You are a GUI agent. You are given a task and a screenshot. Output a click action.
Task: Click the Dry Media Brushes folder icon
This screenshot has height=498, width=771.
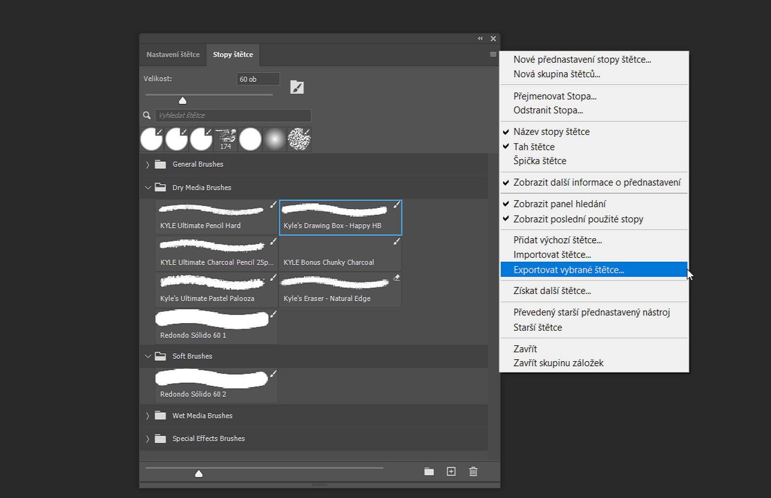point(160,188)
